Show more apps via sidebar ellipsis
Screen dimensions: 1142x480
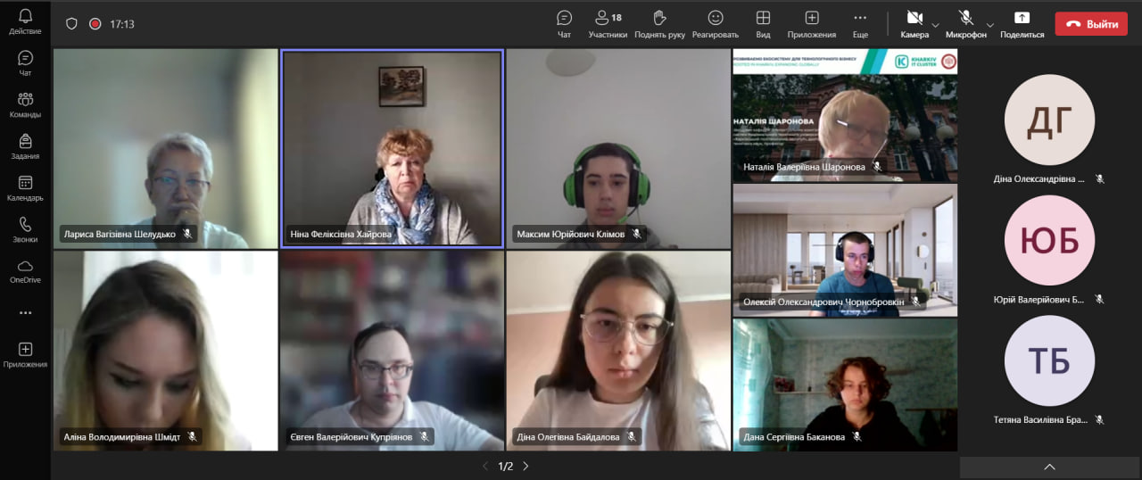(x=25, y=313)
